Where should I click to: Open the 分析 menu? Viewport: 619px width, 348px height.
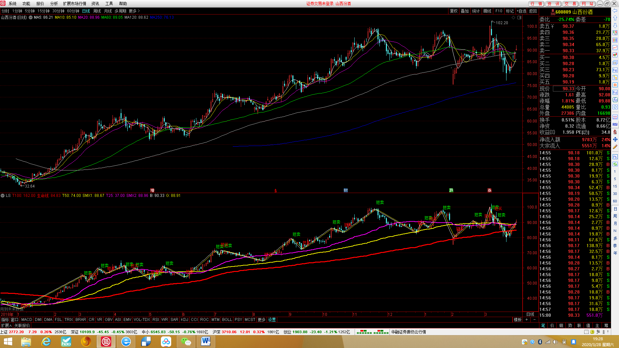[54, 4]
